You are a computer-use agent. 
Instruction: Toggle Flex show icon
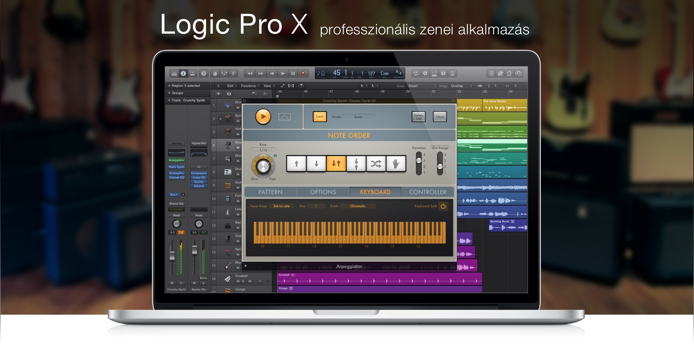291,86
